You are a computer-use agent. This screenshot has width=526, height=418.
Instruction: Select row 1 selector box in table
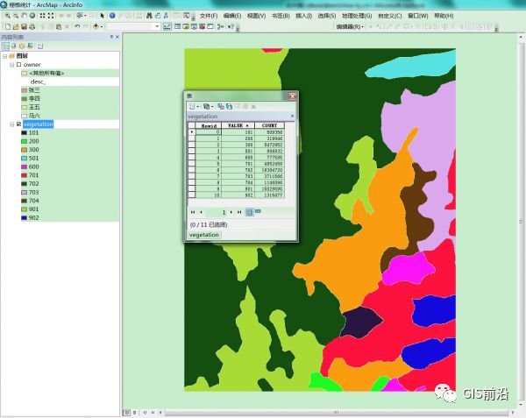coord(191,138)
